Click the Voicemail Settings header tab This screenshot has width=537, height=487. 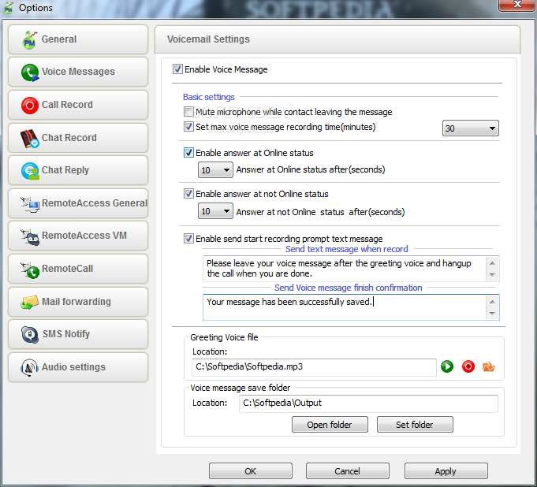pos(337,39)
